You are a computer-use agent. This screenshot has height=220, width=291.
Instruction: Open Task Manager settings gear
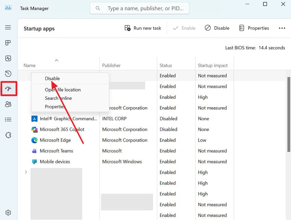click(8, 212)
